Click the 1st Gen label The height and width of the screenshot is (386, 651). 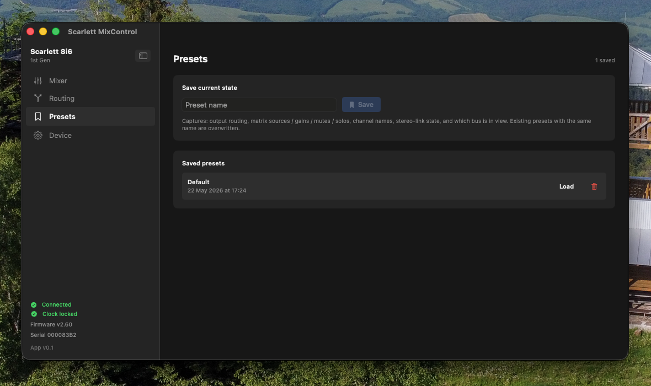point(40,61)
